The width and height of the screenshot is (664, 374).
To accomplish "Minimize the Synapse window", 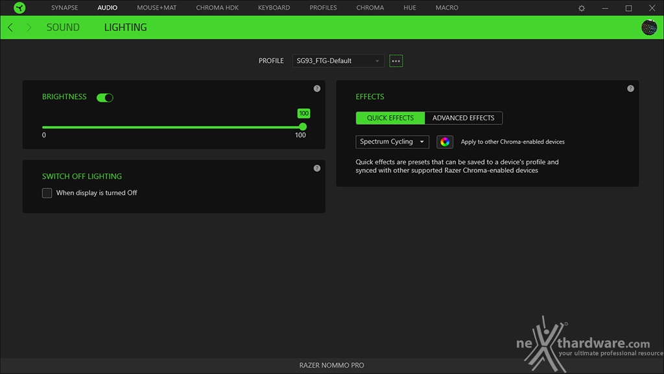I will click(605, 8).
